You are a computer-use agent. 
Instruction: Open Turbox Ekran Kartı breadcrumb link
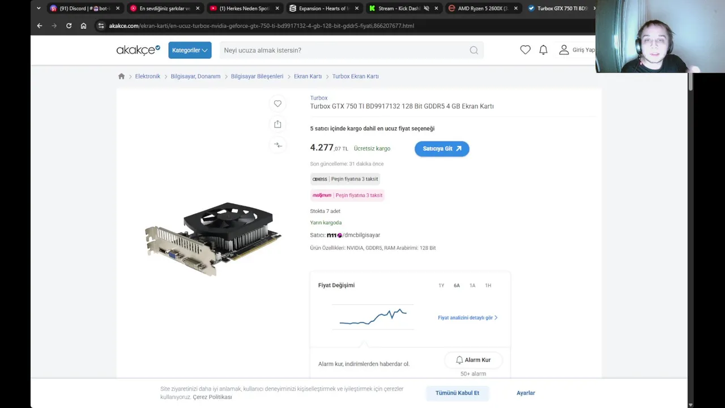[x=355, y=76]
